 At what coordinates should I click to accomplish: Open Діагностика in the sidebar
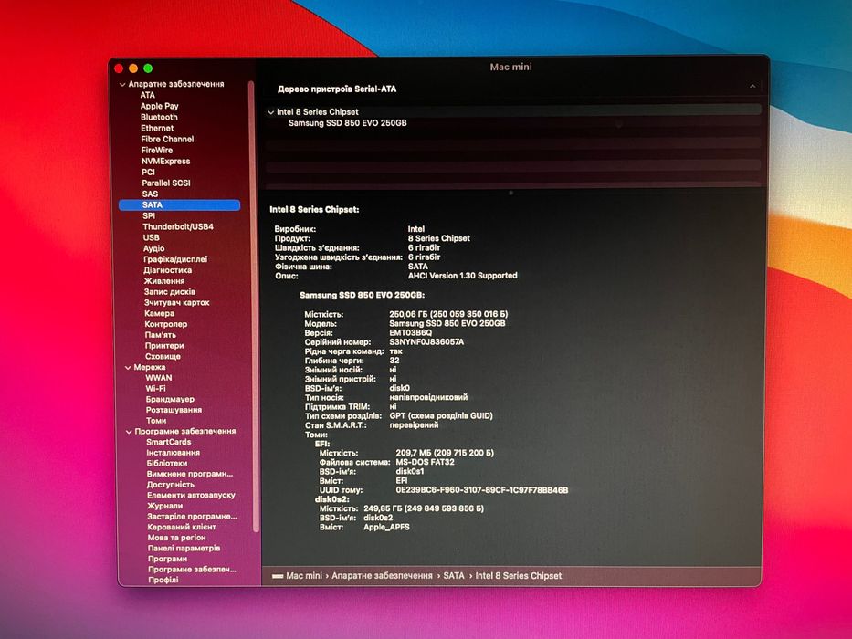pos(168,270)
